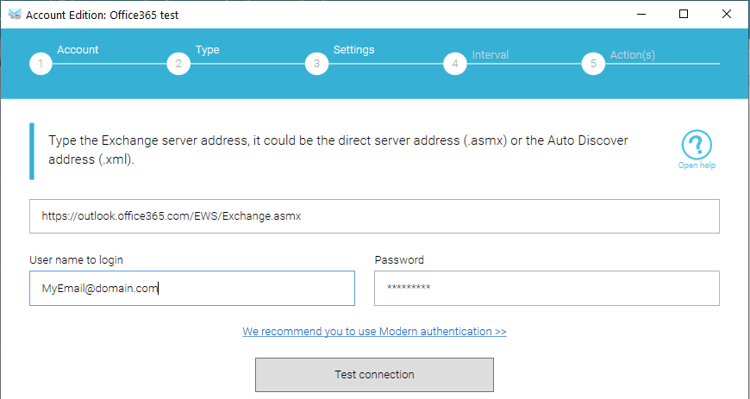Open the Modern authentication recommendation link

[x=374, y=332]
